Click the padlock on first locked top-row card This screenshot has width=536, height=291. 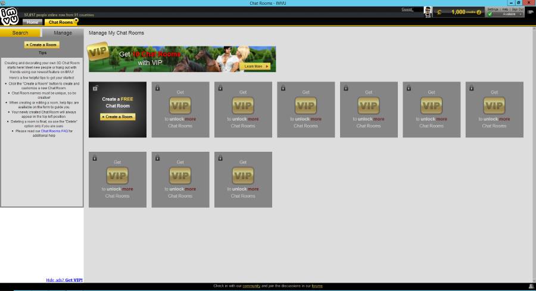tap(158, 88)
